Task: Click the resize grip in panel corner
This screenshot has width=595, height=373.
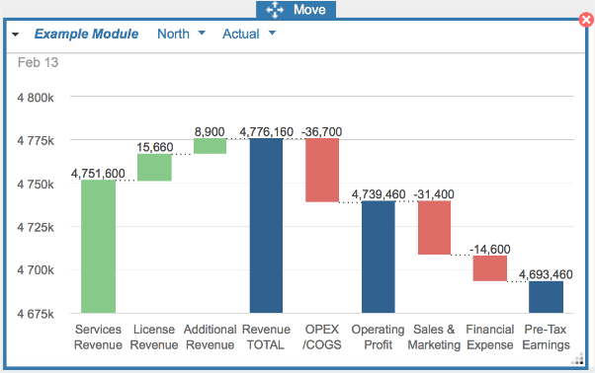Action: pyautogui.click(x=578, y=359)
